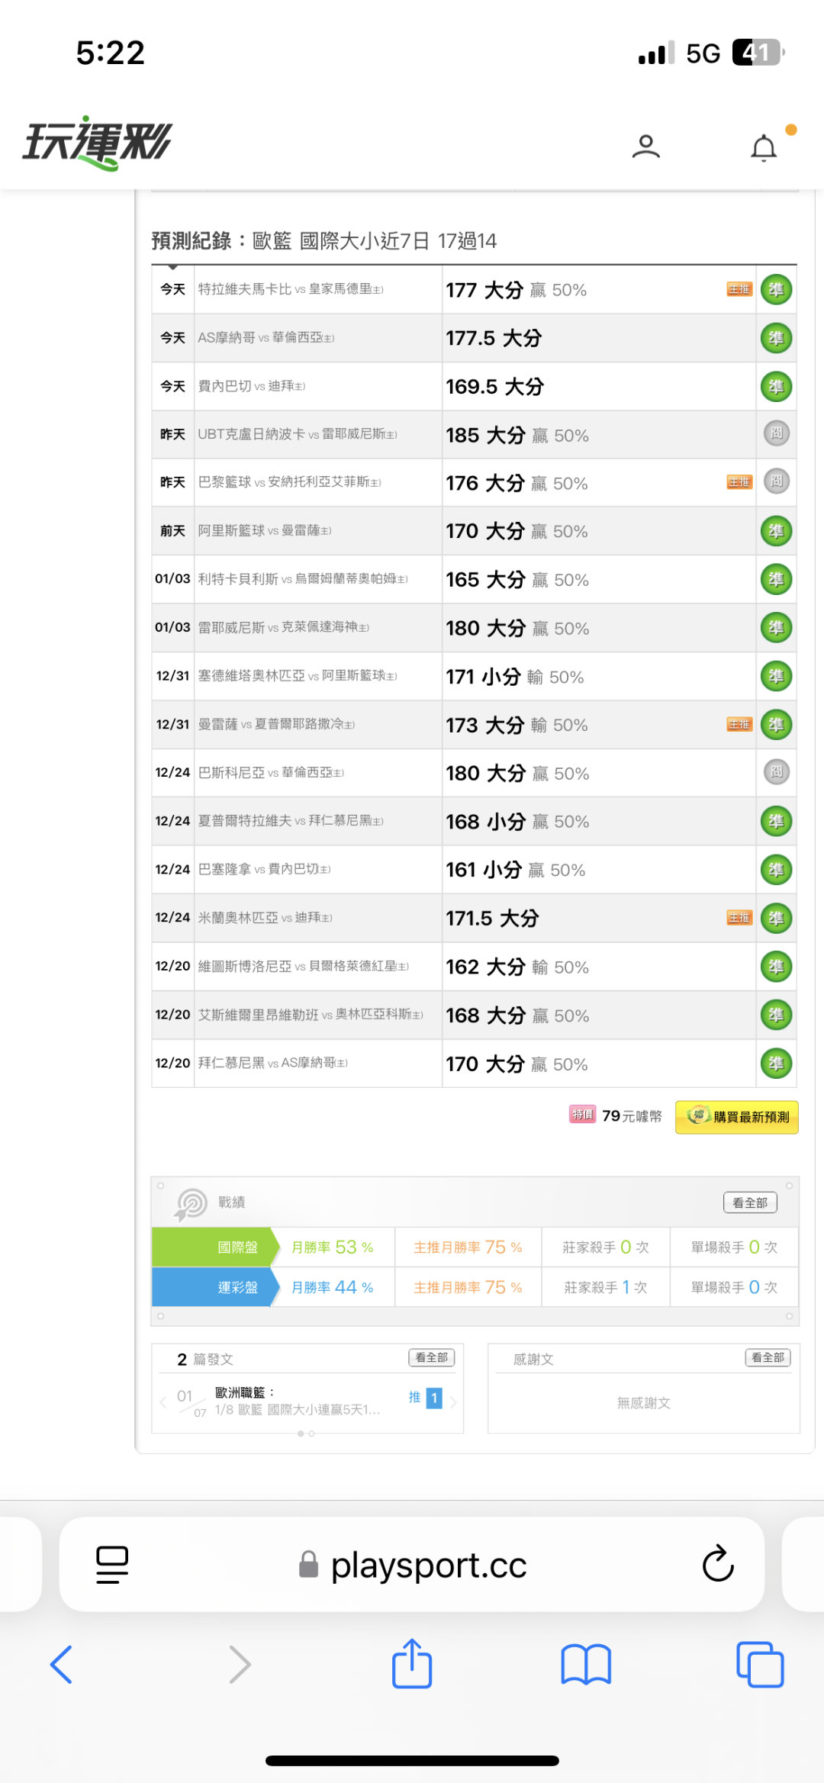Click 看全部 in the 戰績 panel
Viewport: 824px width, 1783px height.
point(750,1202)
